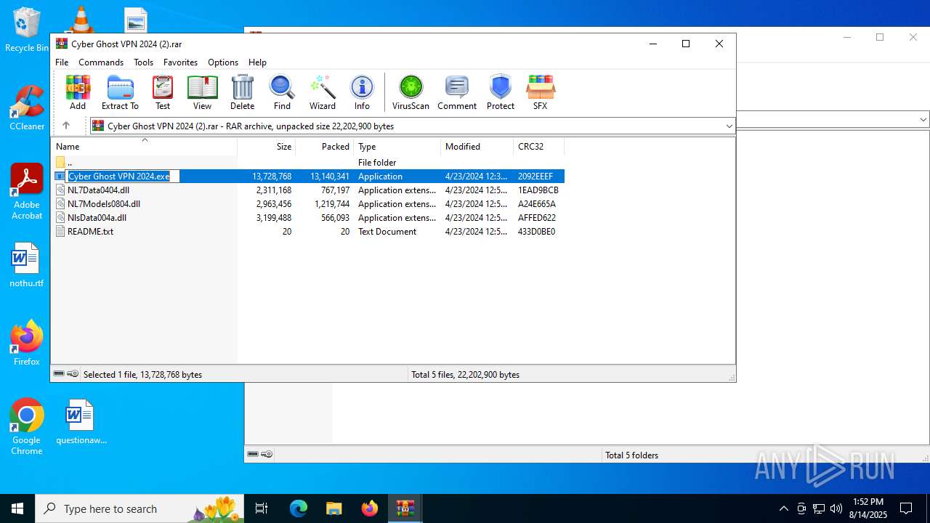The height and width of the screenshot is (523, 930).
Task: Open Firefox from the taskbar
Action: point(369,508)
